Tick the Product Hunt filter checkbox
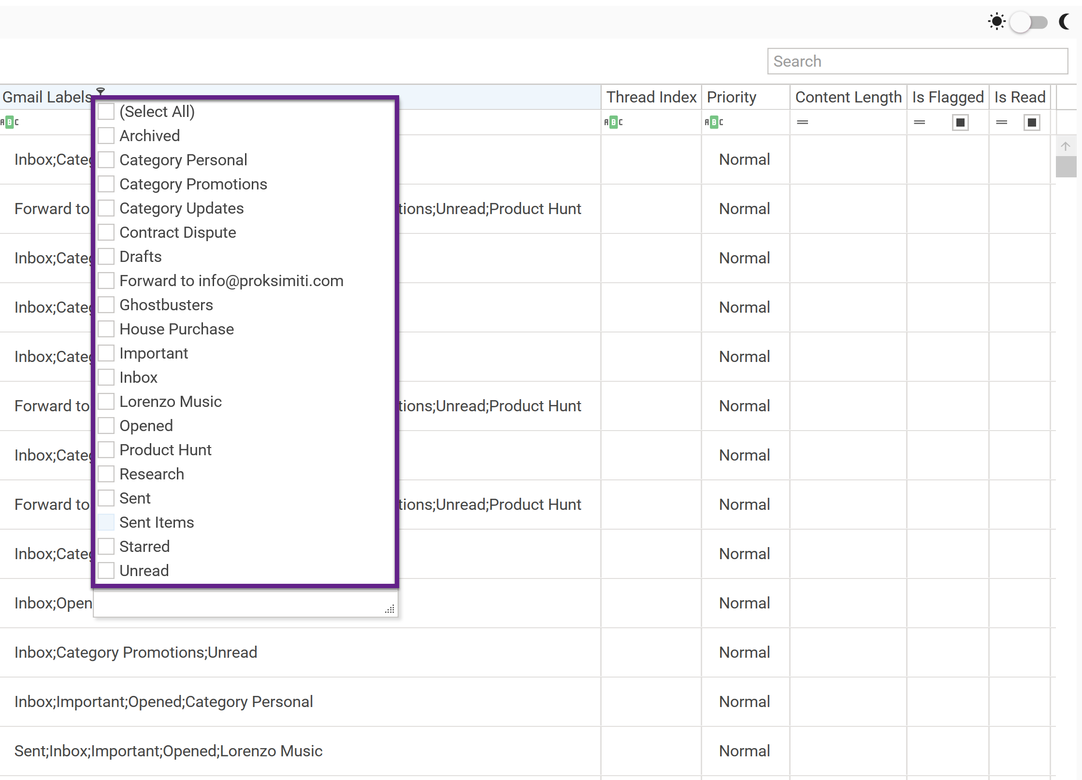 (106, 450)
